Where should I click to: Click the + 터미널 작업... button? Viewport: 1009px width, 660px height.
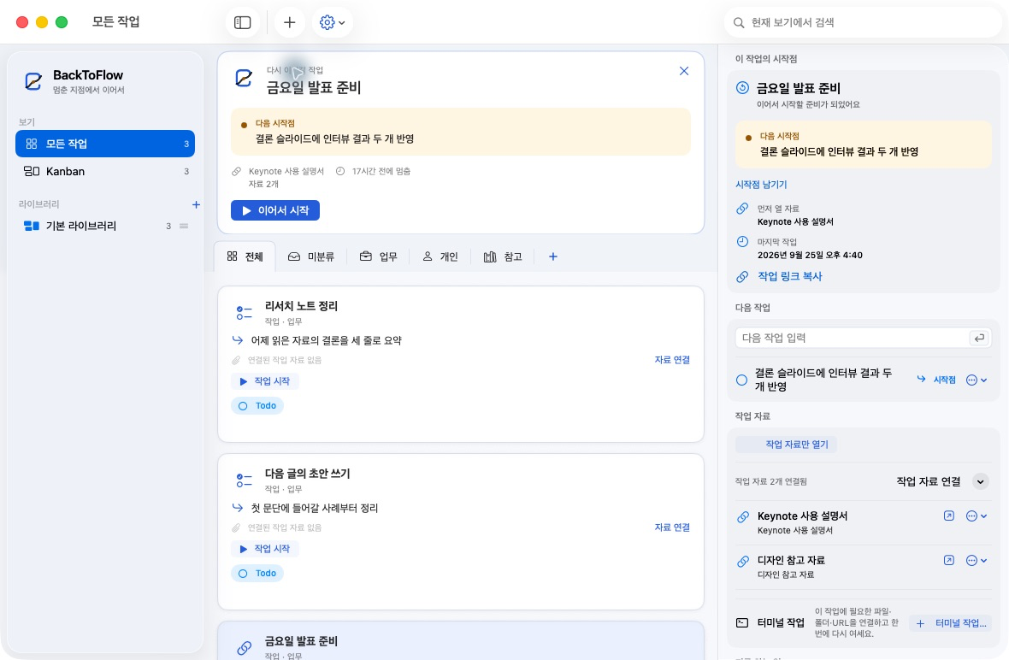[951, 623]
